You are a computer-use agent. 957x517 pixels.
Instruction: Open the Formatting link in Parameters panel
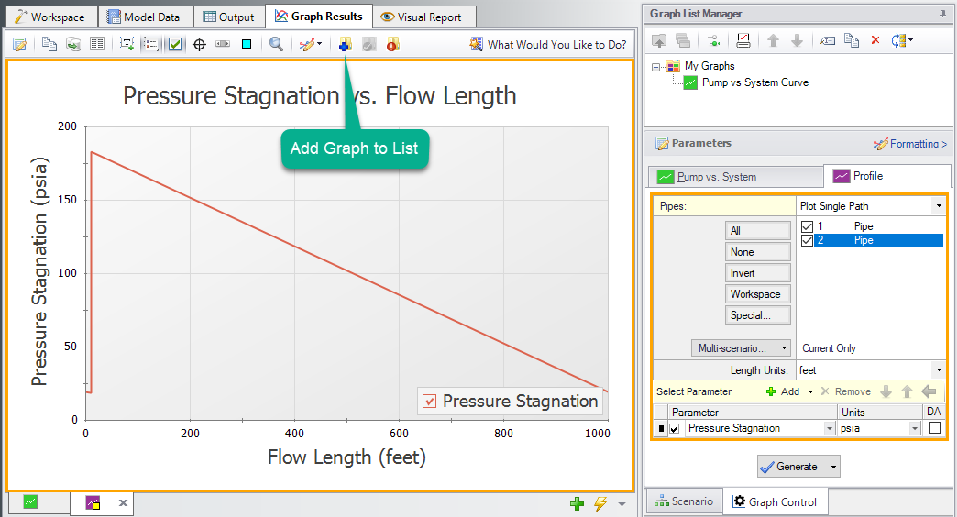(x=909, y=144)
